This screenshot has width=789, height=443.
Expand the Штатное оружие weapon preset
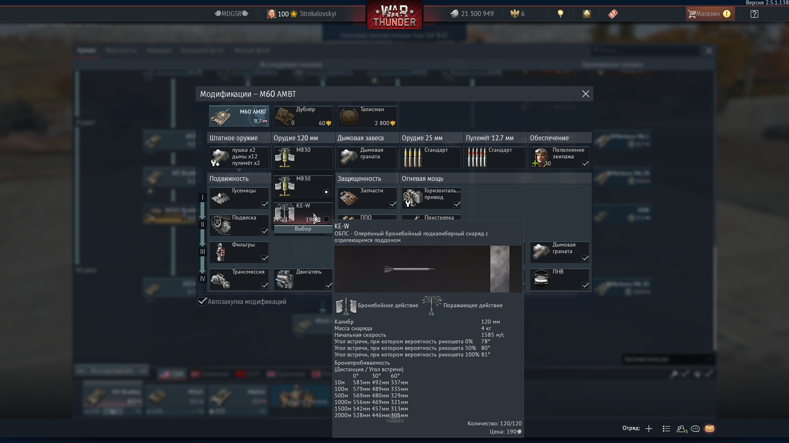pos(239,157)
